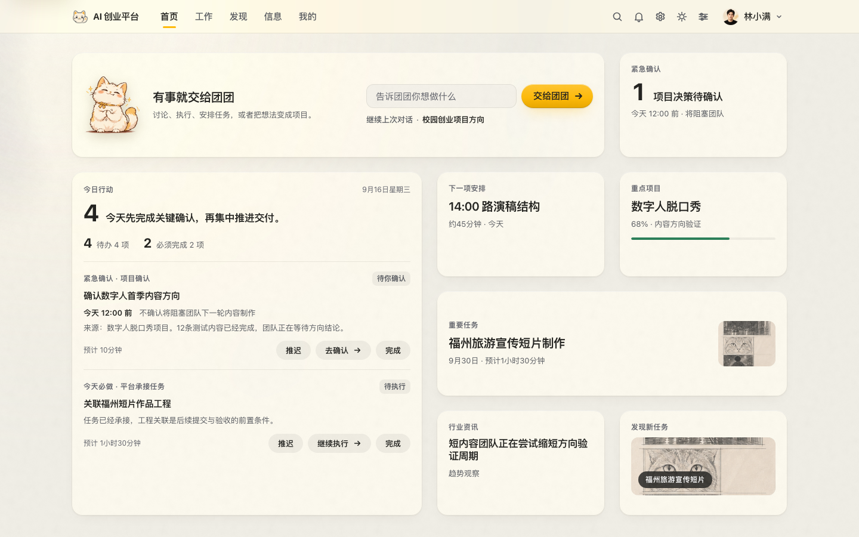Mark 关联福州短片作品工程 as 完成
This screenshot has width=859, height=537.
(393, 443)
